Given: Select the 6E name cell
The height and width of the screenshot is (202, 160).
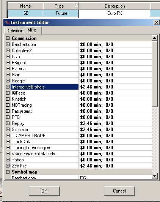Looking at the screenshot, I should pos(25,13).
